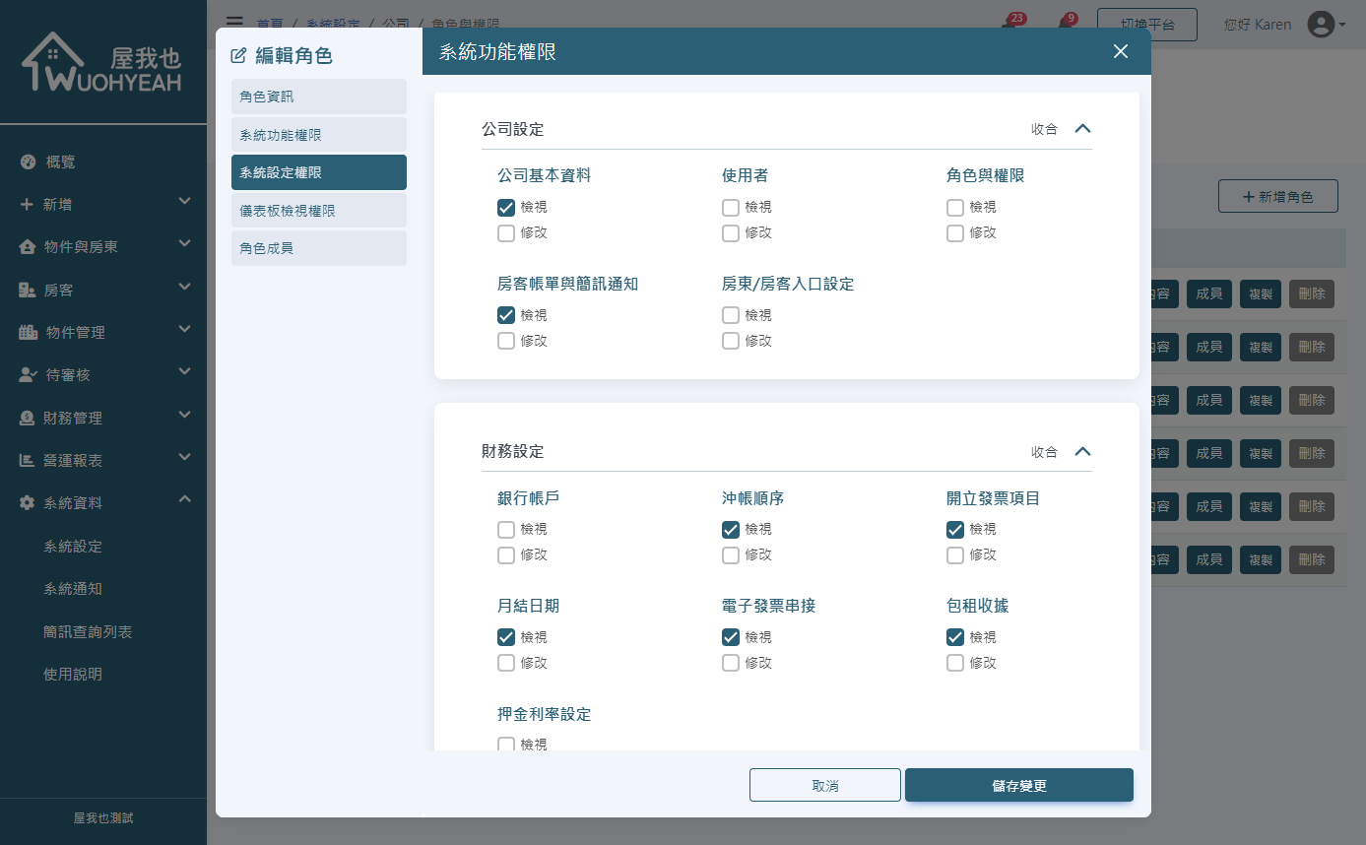Click the 儲存變更 save button
This screenshot has height=845, width=1366.
pyautogui.click(x=1018, y=785)
